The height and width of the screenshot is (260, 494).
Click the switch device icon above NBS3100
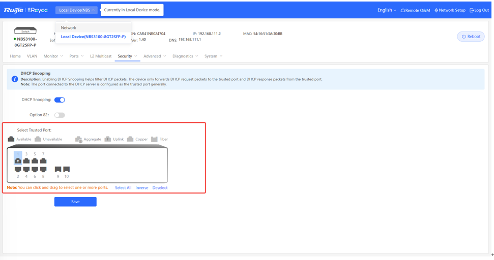[25, 31]
